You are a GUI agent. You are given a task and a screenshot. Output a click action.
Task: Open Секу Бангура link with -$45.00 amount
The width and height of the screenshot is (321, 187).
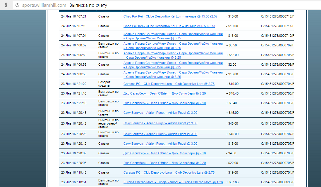[x=160, y=123]
